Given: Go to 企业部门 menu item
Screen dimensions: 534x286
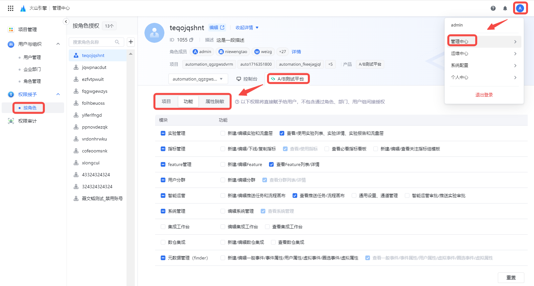Looking at the screenshot, I should pyautogui.click(x=32, y=69).
